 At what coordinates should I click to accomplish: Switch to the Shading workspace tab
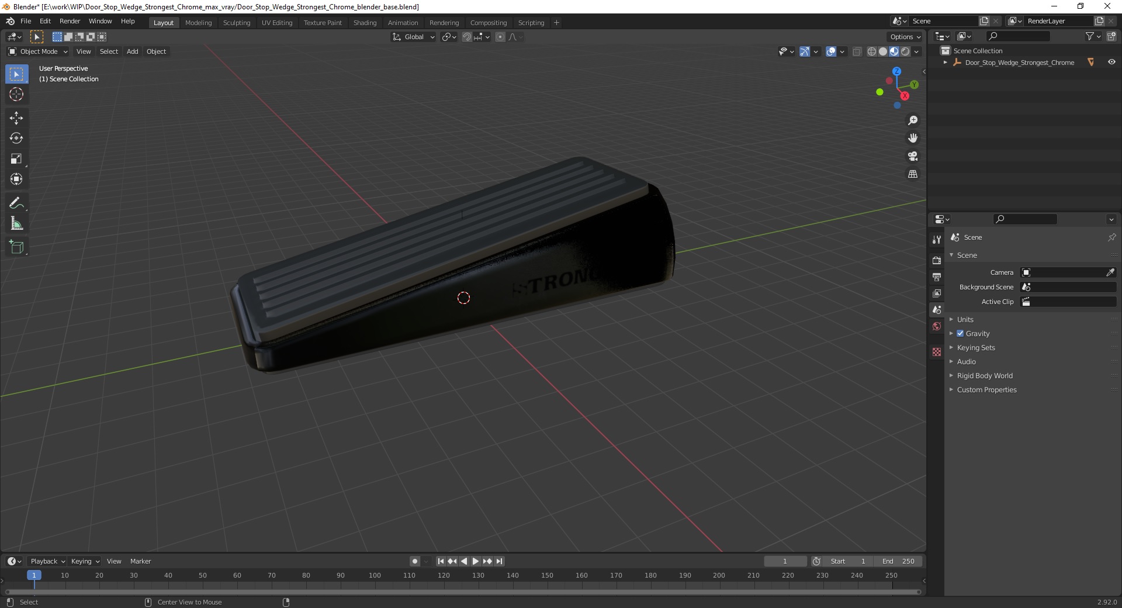click(x=365, y=23)
